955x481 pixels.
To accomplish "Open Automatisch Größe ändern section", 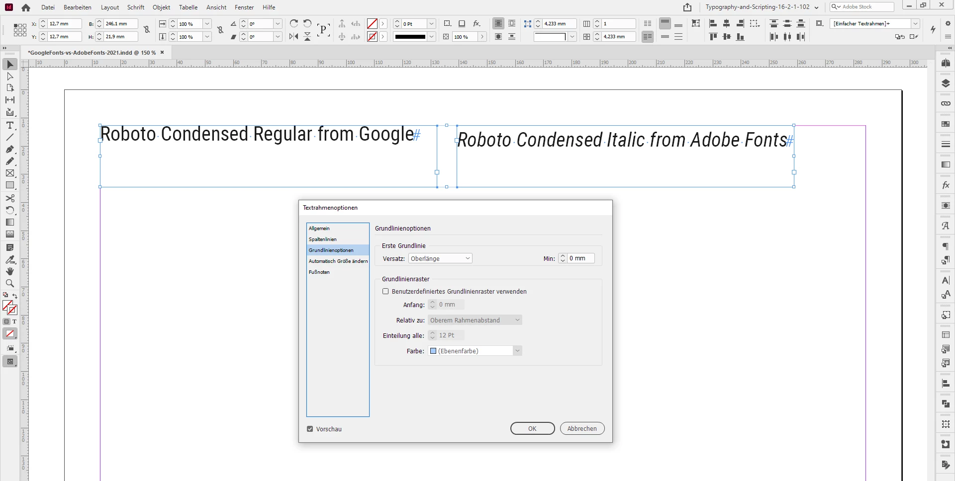I will click(338, 261).
